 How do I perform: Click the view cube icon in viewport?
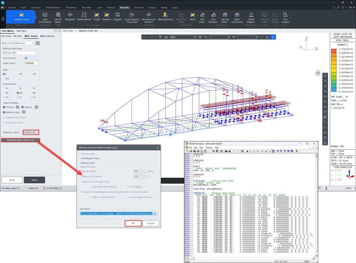tap(318, 73)
